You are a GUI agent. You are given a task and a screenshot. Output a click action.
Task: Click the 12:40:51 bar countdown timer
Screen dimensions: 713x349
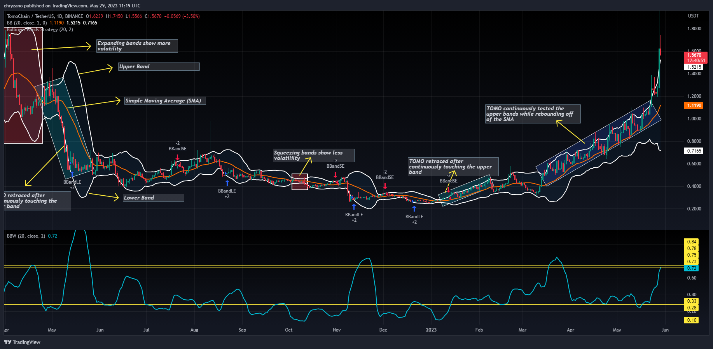click(696, 61)
